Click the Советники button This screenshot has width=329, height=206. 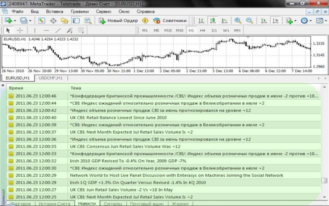click(170, 21)
